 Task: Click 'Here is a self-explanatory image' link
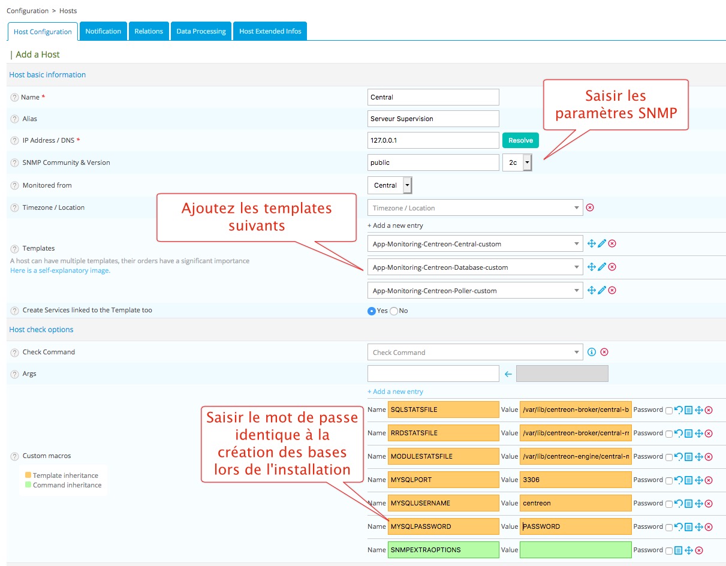tap(60, 270)
